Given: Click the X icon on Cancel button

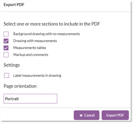Looking at the screenshot, I should click(x=81, y=115).
